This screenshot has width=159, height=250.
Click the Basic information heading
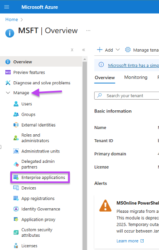point(113,111)
